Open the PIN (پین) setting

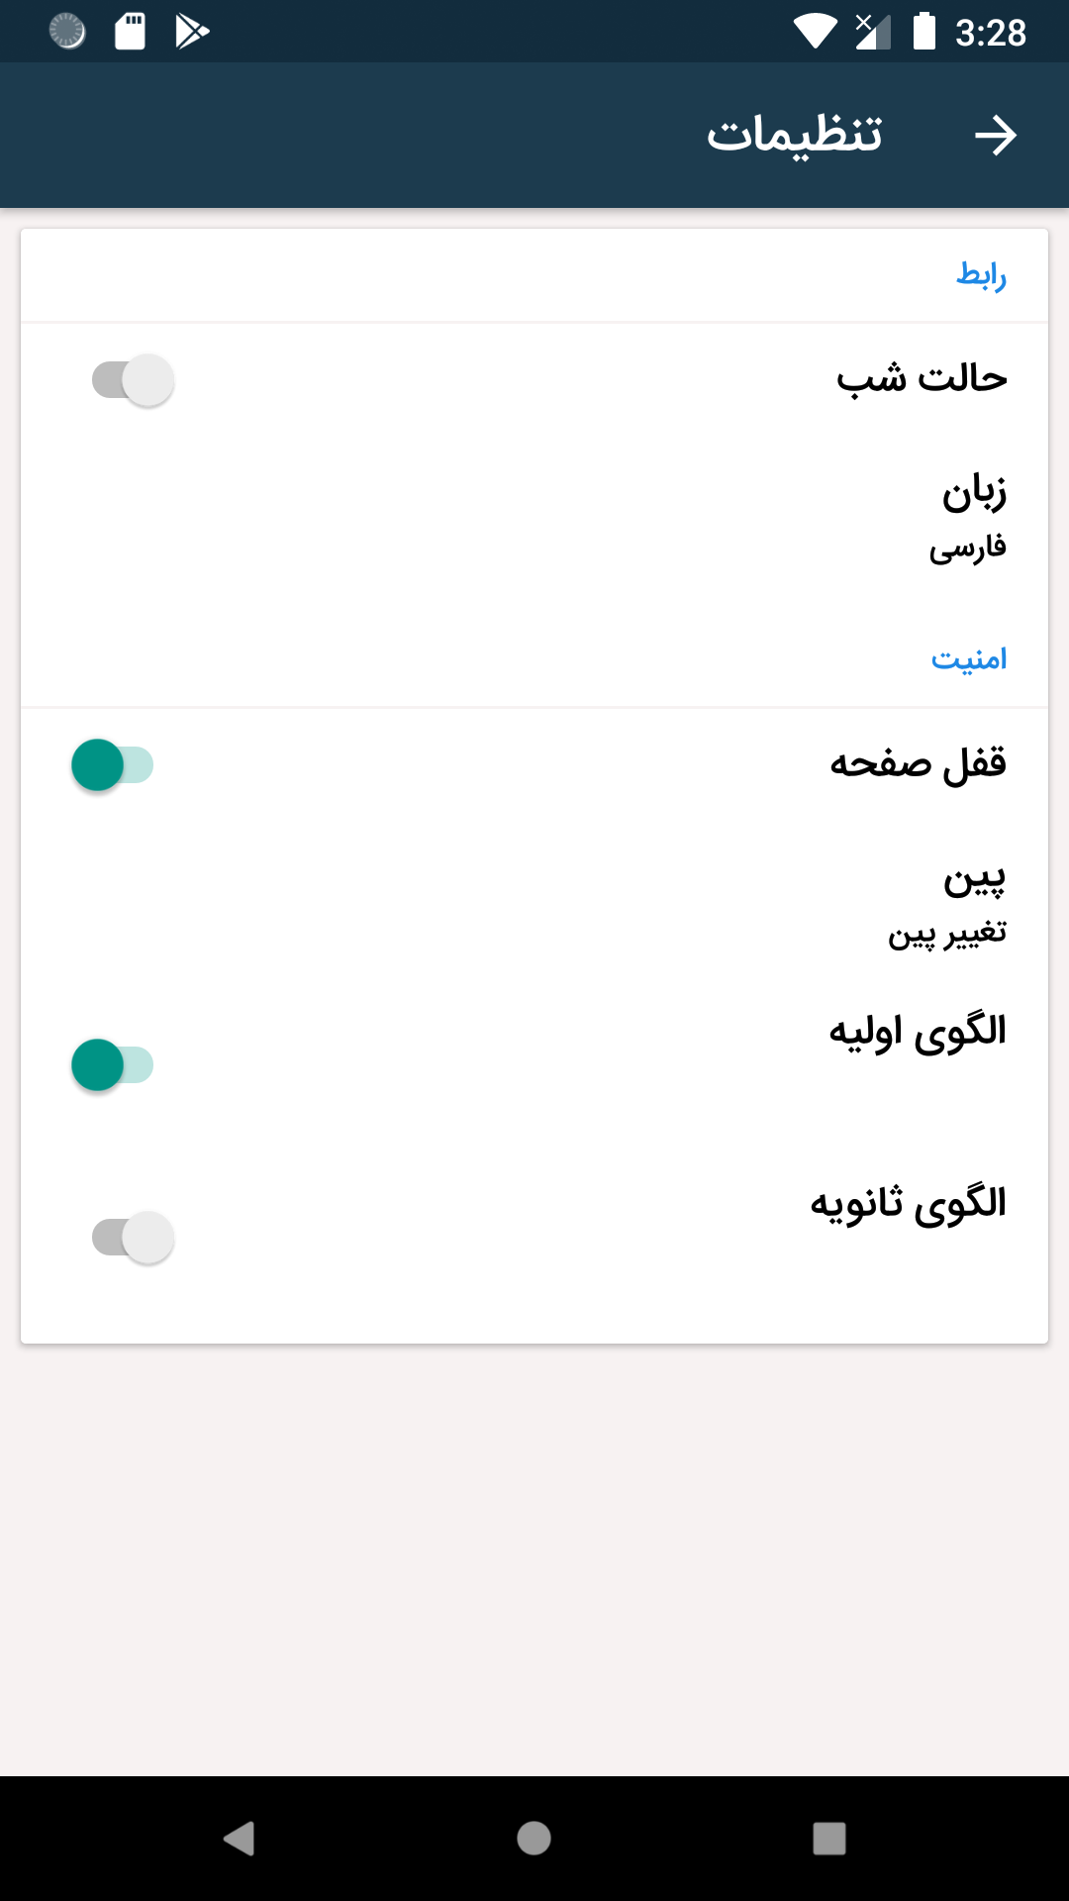pos(974,878)
